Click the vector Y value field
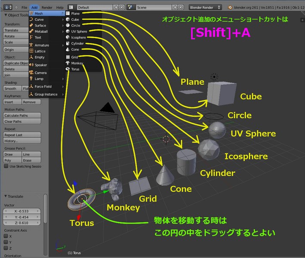The height and width of the screenshot is (258, 305). pos(22,217)
